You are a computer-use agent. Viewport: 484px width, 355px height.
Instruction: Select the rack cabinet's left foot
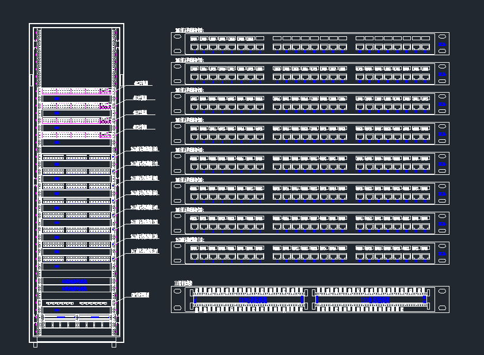tap(35, 344)
